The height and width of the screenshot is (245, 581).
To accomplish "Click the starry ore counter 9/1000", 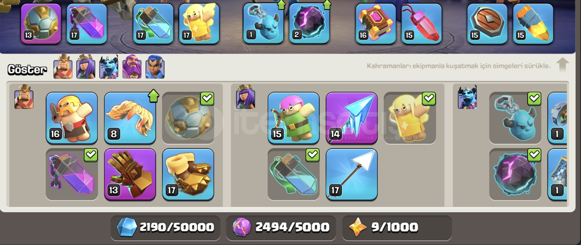I will (x=397, y=227).
